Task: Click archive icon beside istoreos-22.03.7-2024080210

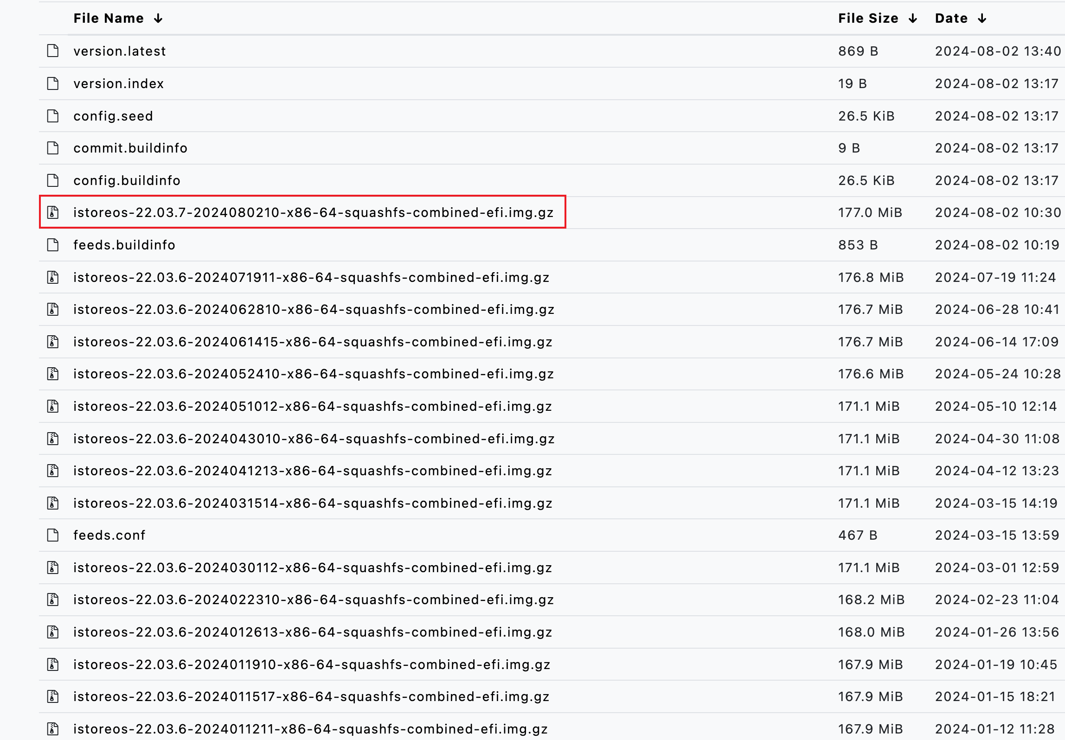Action: [53, 212]
